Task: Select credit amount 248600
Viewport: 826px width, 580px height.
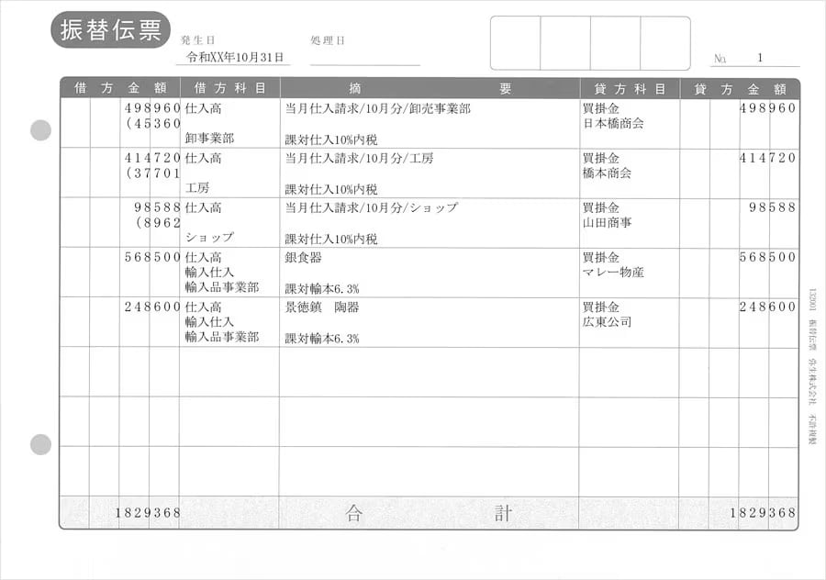Action: coord(767,307)
